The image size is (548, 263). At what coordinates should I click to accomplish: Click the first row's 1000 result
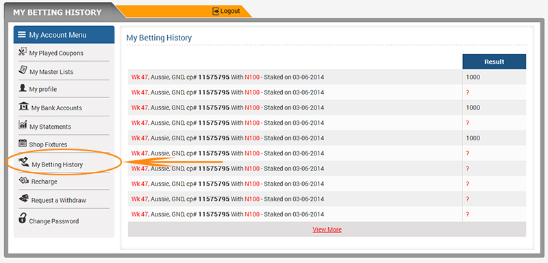click(473, 77)
